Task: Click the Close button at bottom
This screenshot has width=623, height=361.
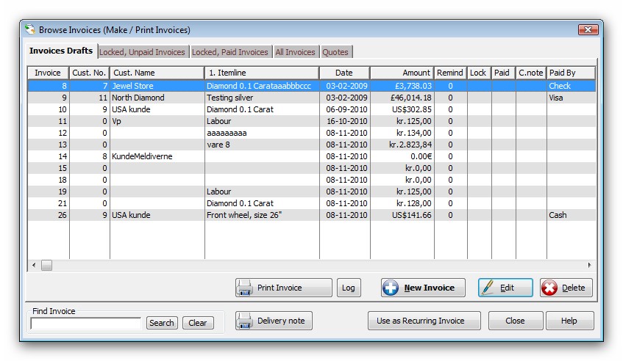Action: [x=515, y=321]
